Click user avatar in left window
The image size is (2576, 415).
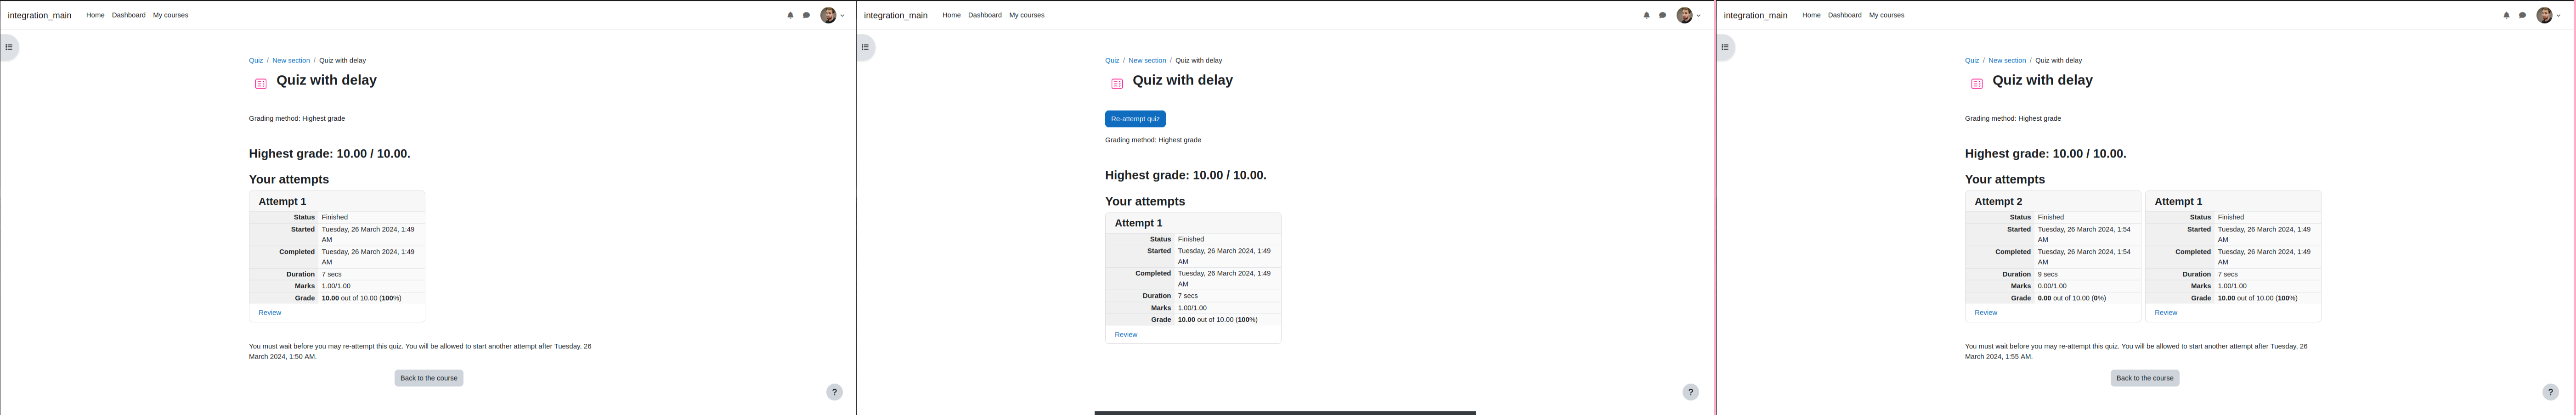(x=828, y=15)
